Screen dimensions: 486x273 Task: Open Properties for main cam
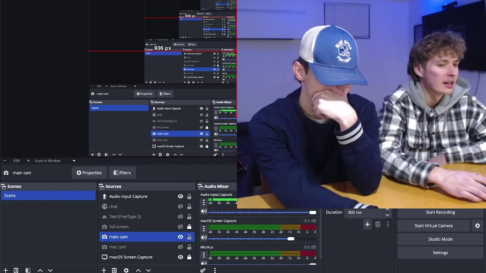coord(89,173)
